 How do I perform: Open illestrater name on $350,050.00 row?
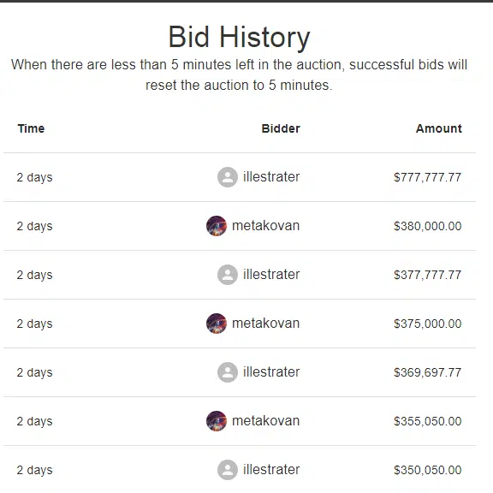271,470
